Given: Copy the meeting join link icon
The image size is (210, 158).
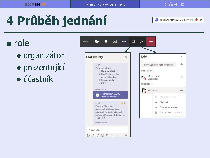Looking at the screenshot, I should point(181,64).
